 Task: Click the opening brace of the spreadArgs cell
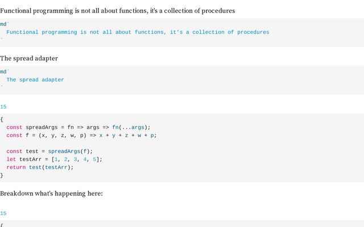pyautogui.click(x=2, y=119)
